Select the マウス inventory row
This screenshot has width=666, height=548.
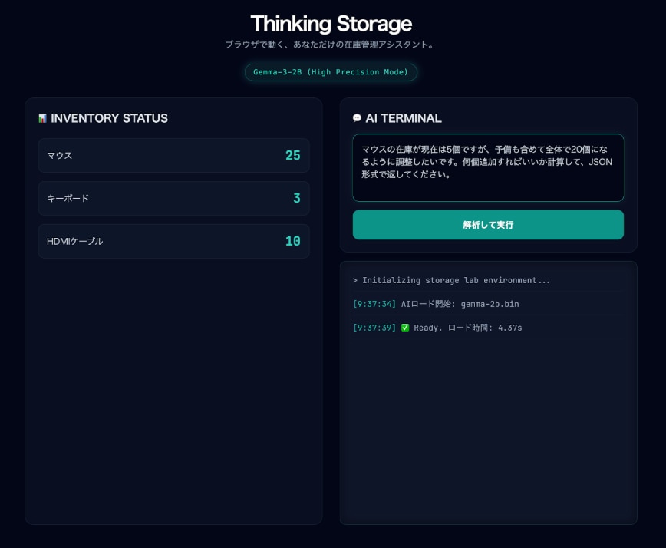pyautogui.click(x=173, y=155)
